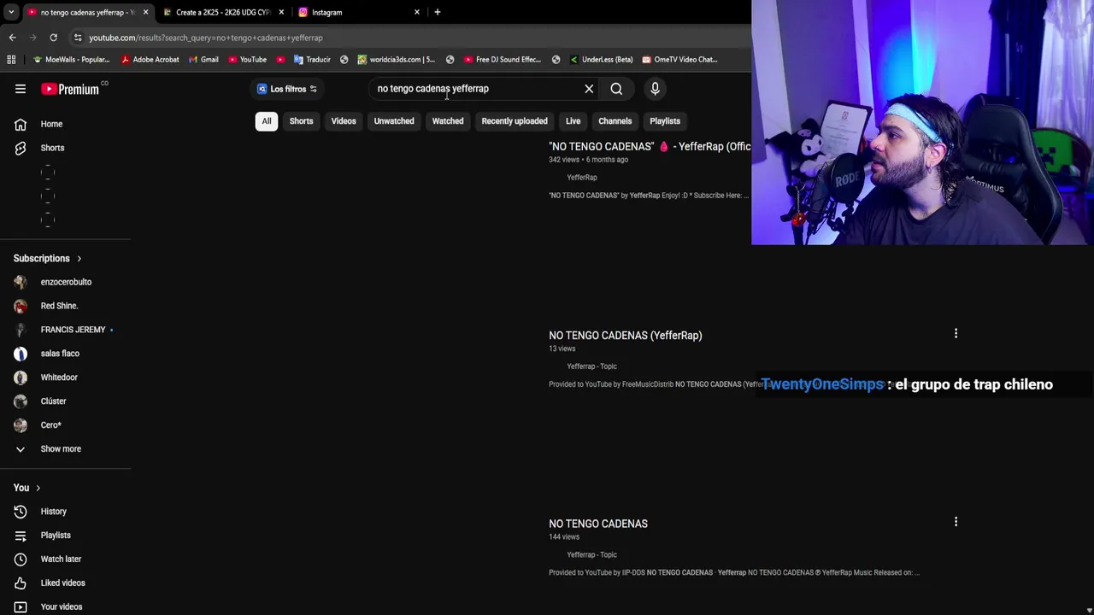Reload the page
This screenshot has height=615, width=1094.
(53, 38)
